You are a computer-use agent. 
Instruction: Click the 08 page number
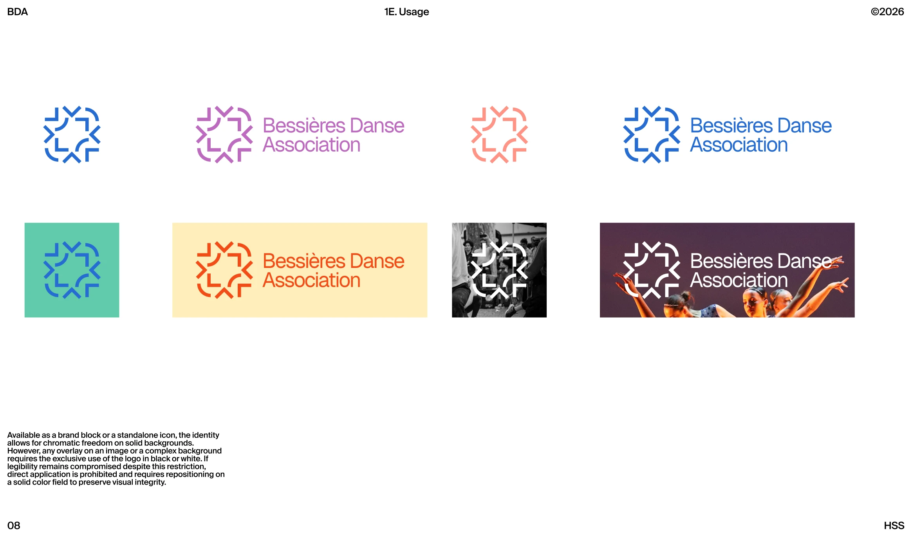[x=14, y=525]
